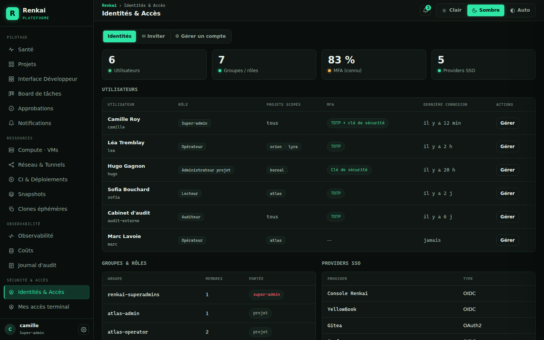Manage Camille Roy's account

tap(507, 123)
